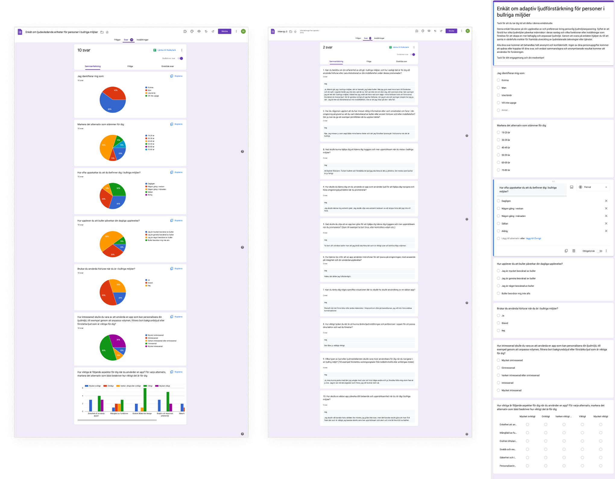This screenshot has width=615, height=479.
Task: Open theme palette in the 10 svar form
Action: click(x=192, y=31)
